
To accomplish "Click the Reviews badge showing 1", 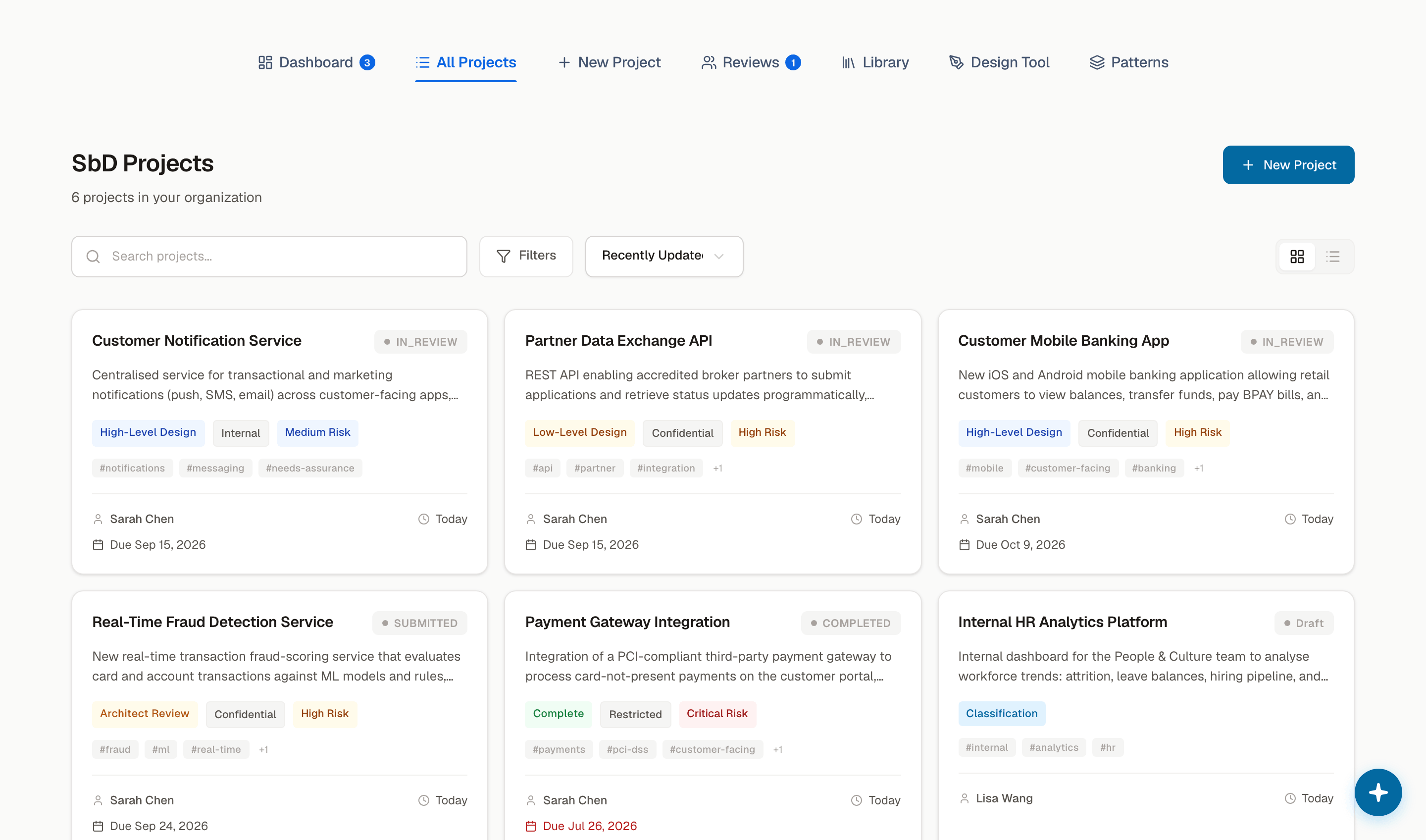I will click(x=793, y=63).
